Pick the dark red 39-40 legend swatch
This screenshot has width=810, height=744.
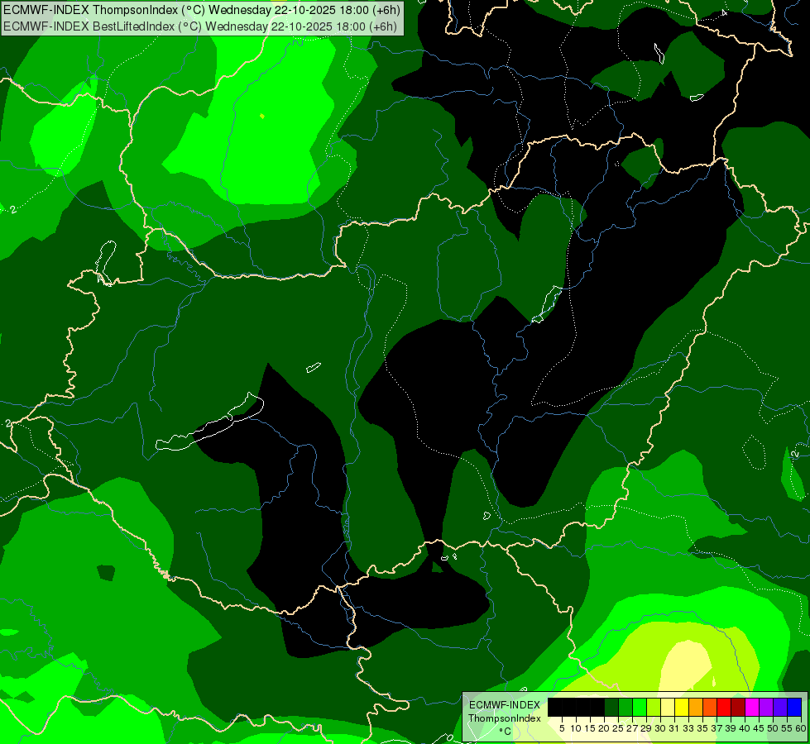pos(739,707)
